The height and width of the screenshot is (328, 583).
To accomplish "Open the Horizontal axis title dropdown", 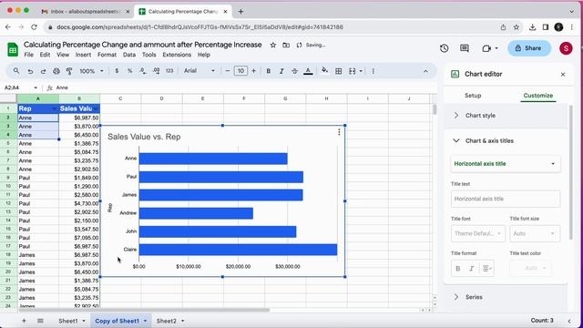I will [506, 164].
